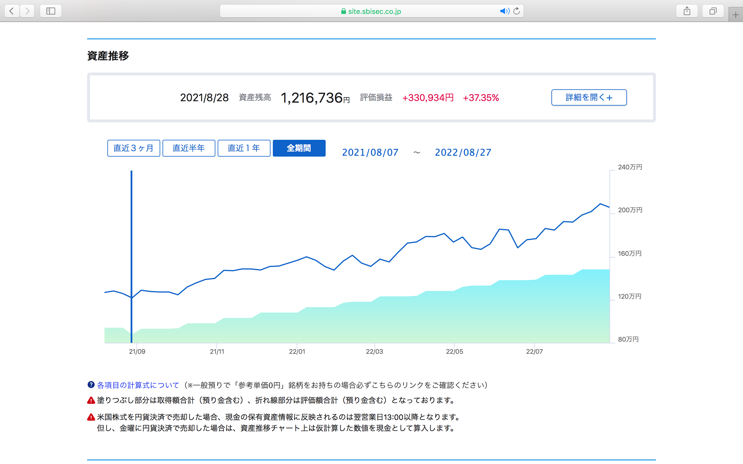
Task: Click the vertical blue chart cursor line
Action: pyautogui.click(x=131, y=257)
